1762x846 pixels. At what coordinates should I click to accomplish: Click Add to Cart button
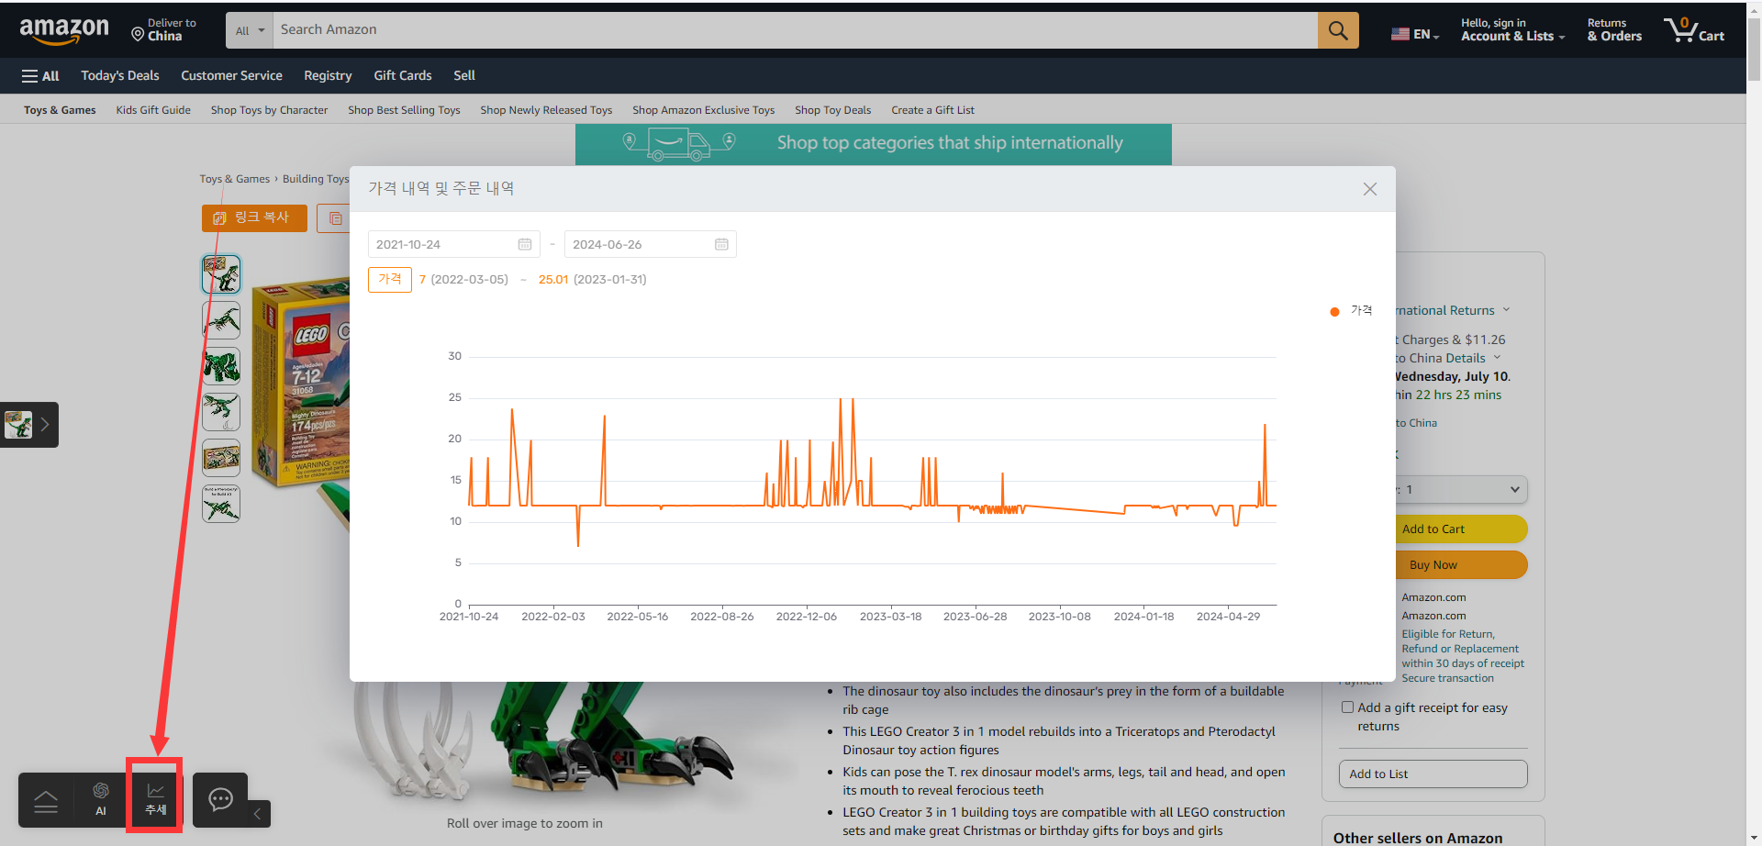1461,529
